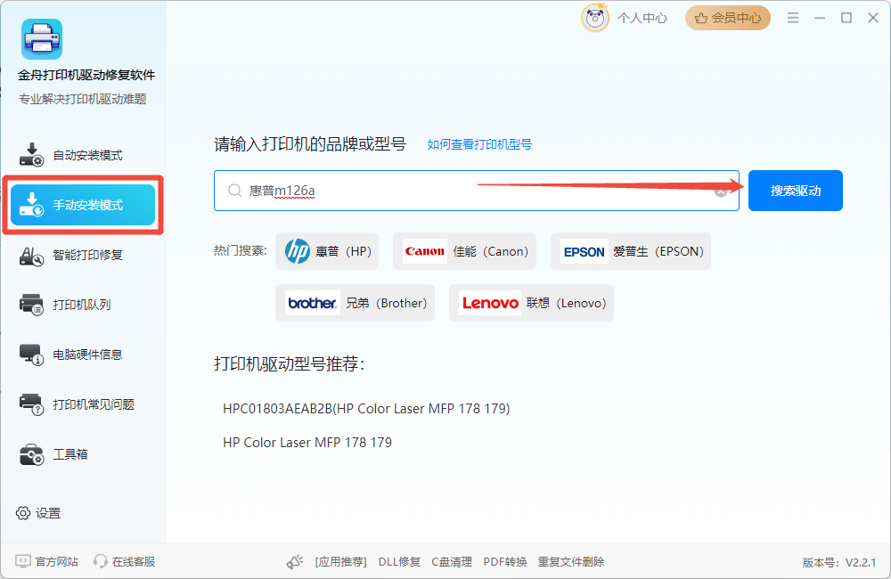Click the 自动安装模式 download-gear icon
Image resolution: width=891 pixels, height=579 pixels.
(x=31, y=155)
